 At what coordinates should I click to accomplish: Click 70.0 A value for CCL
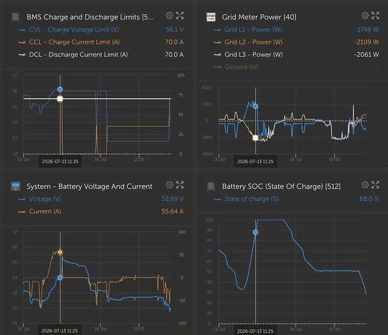click(174, 42)
